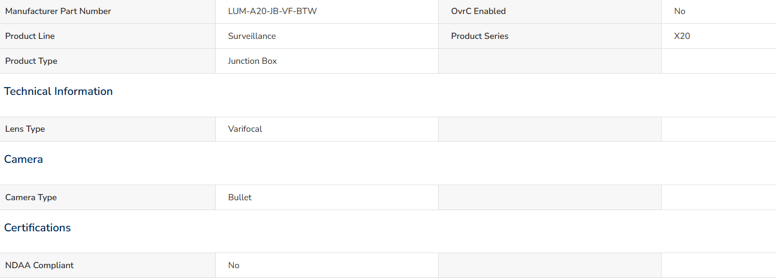Click the Product Type label
The width and height of the screenshot is (776, 278).
31,61
